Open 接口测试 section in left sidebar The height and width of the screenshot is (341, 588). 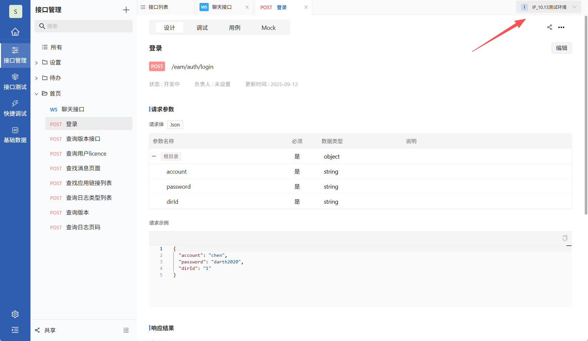coord(15,82)
